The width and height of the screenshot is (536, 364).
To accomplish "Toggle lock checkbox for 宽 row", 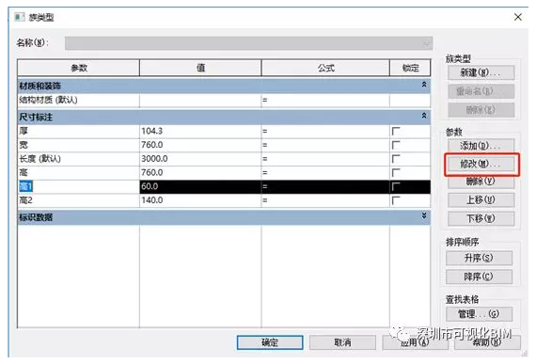I will pos(396,145).
